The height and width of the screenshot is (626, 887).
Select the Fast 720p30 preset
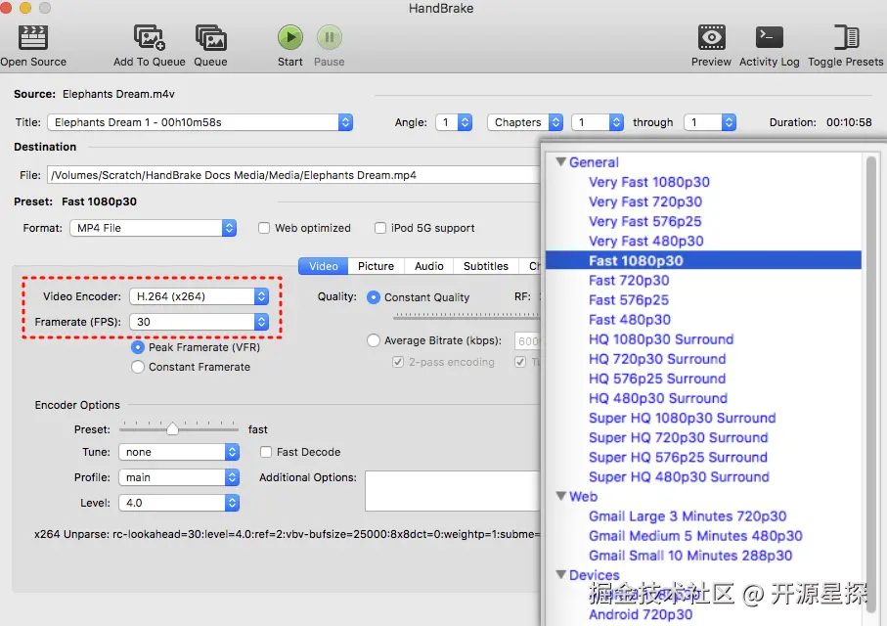coord(629,281)
